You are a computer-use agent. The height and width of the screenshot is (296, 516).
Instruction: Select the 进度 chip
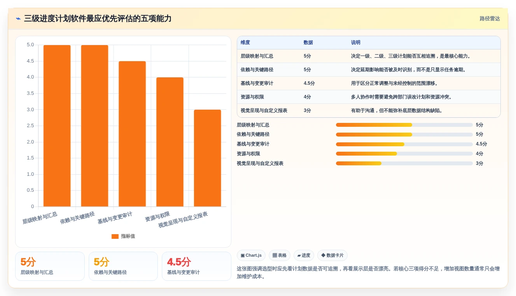point(304,256)
